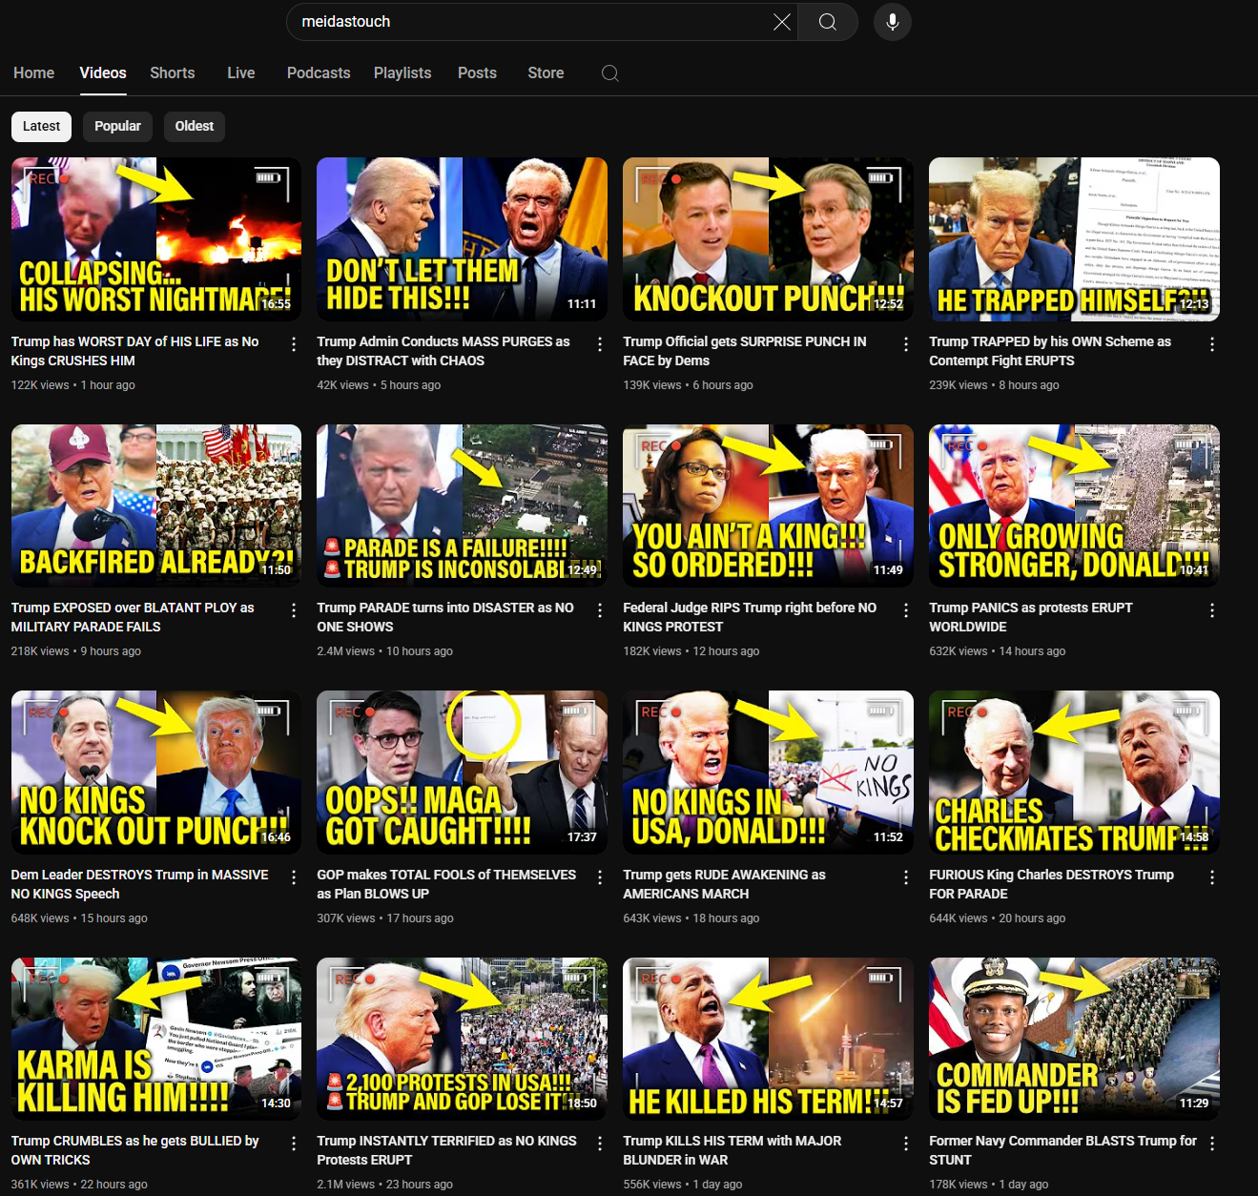Open title link 'Trump has WORST DAY of HIS LIFE'

tap(134, 351)
